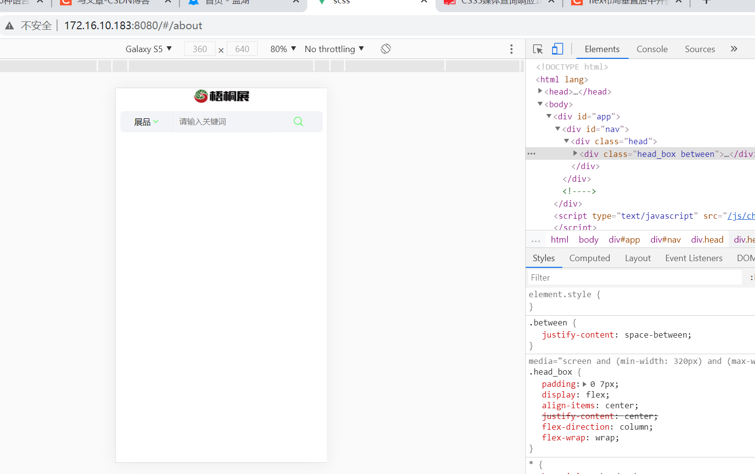Click the display flex declaration
This screenshot has width=755, height=474.
[576, 395]
